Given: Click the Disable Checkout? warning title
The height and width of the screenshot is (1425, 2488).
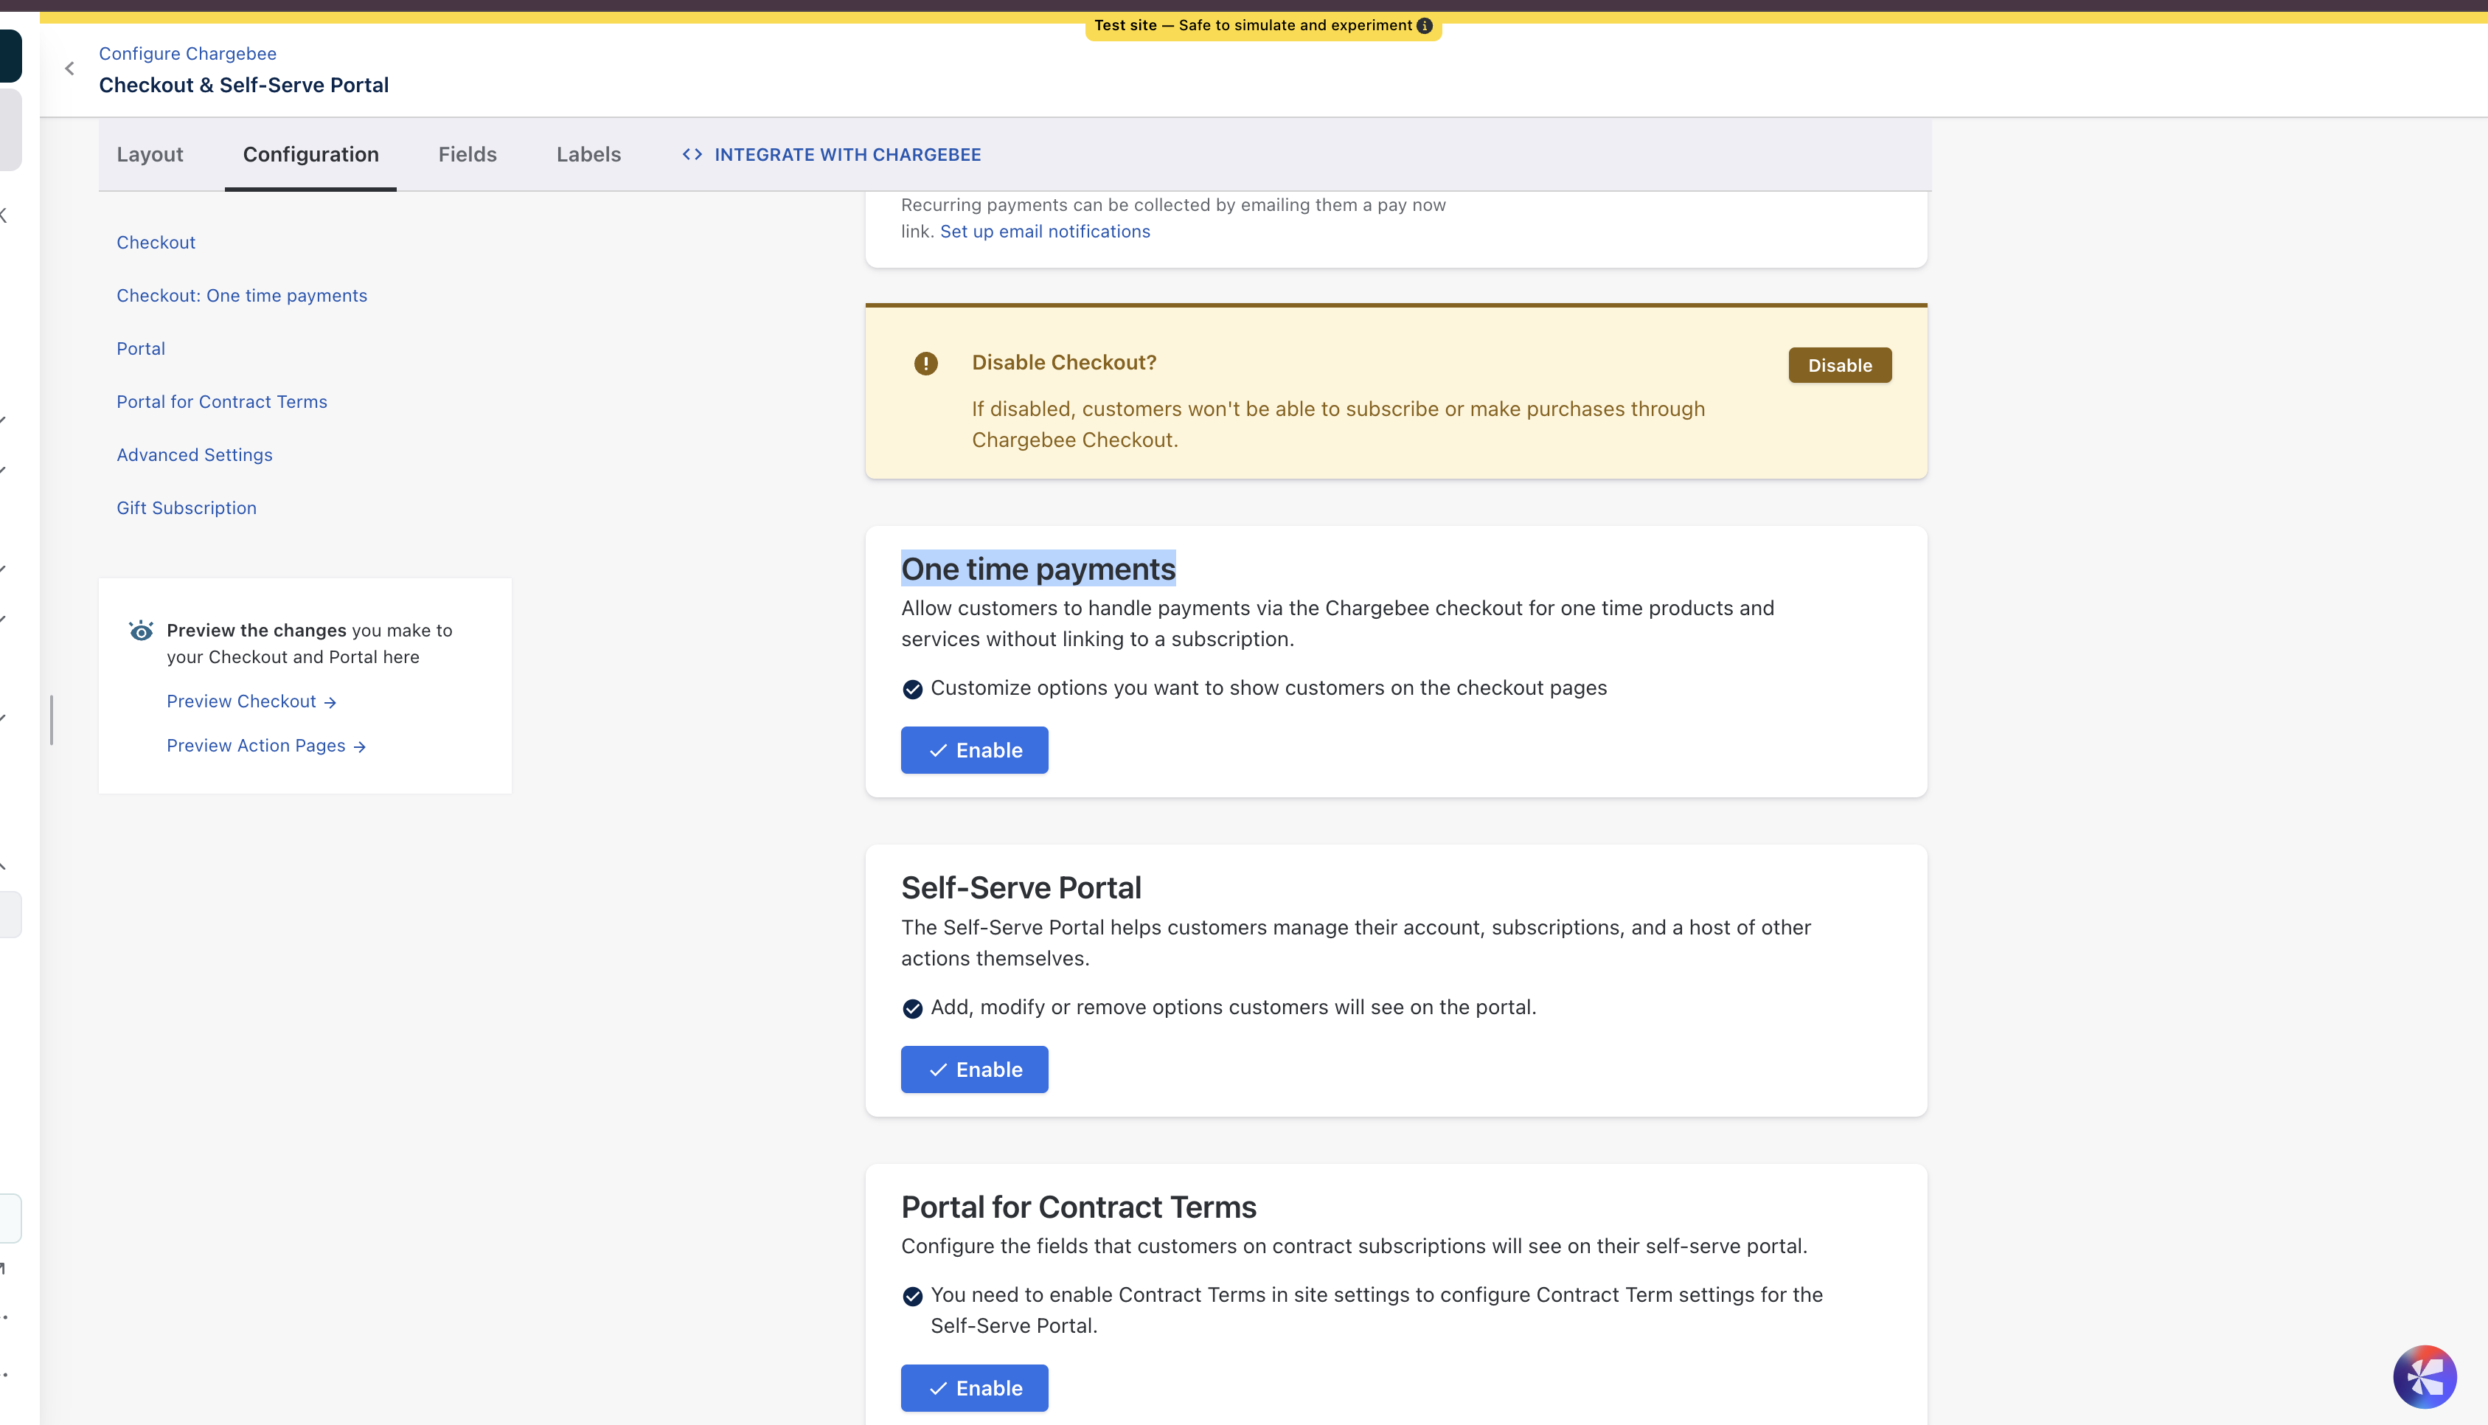Looking at the screenshot, I should tap(1065, 363).
